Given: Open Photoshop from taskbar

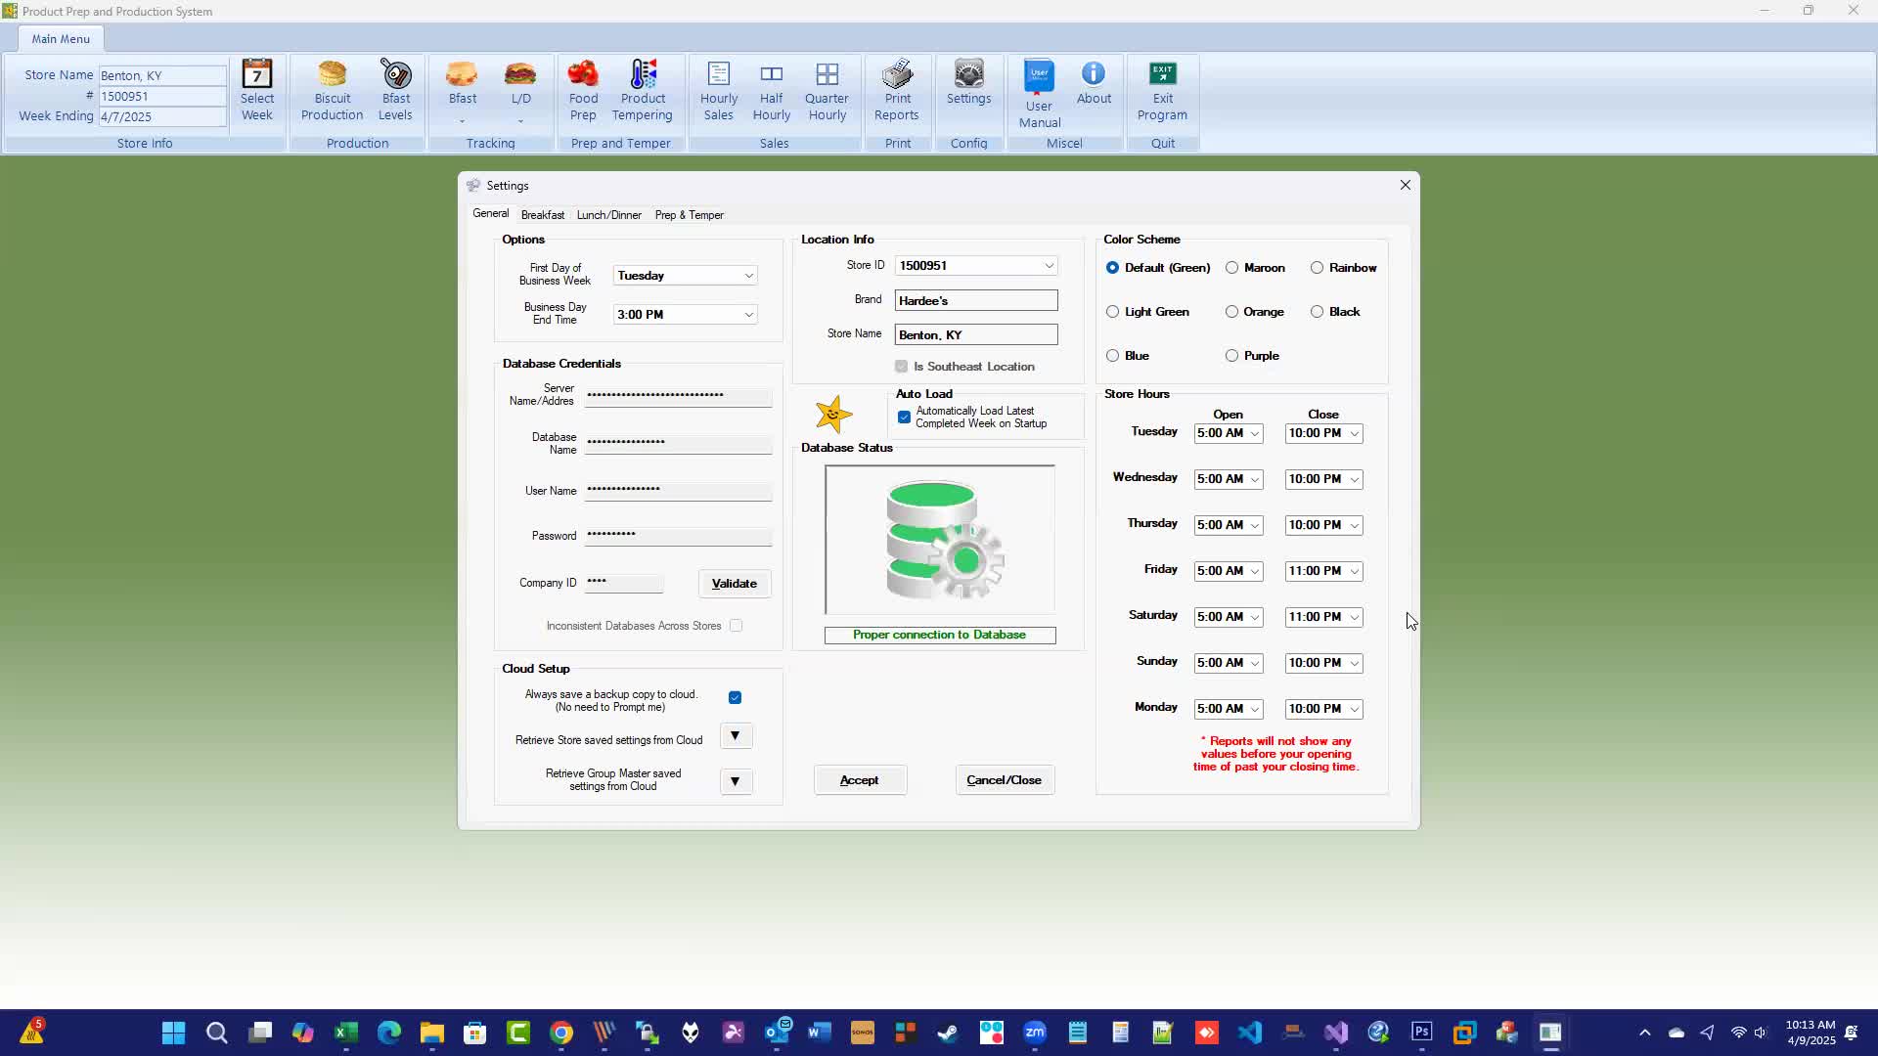Looking at the screenshot, I should (1421, 1033).
